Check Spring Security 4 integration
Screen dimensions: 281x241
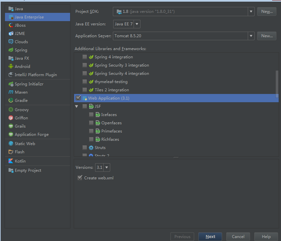point(85,73)
